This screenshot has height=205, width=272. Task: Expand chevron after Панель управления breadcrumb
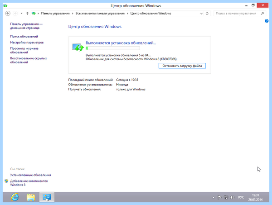click(73, 13)
